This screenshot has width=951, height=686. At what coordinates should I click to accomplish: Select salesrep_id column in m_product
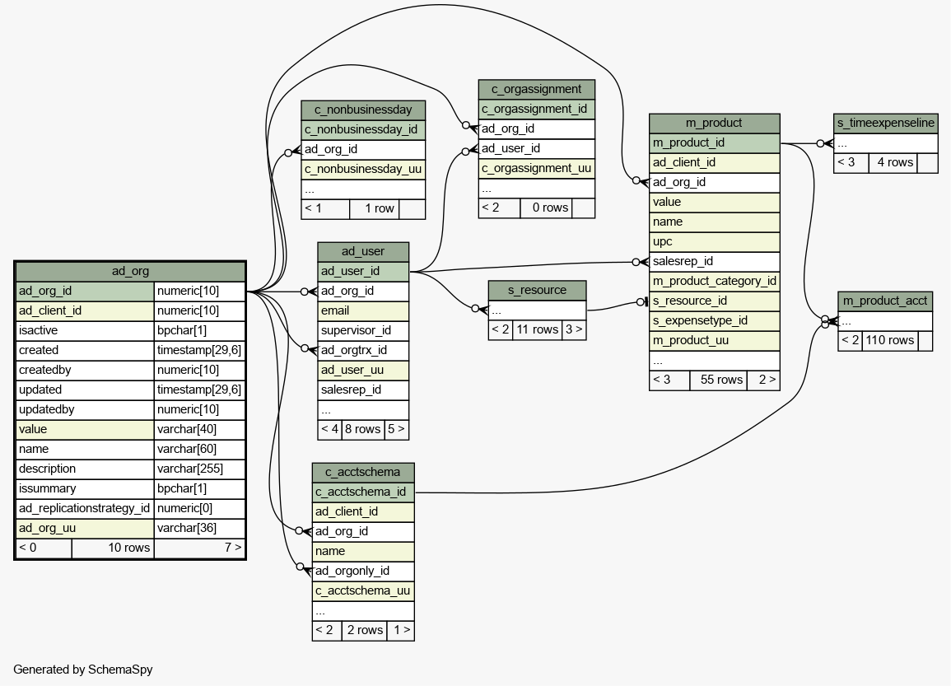[x=714, y=261]
